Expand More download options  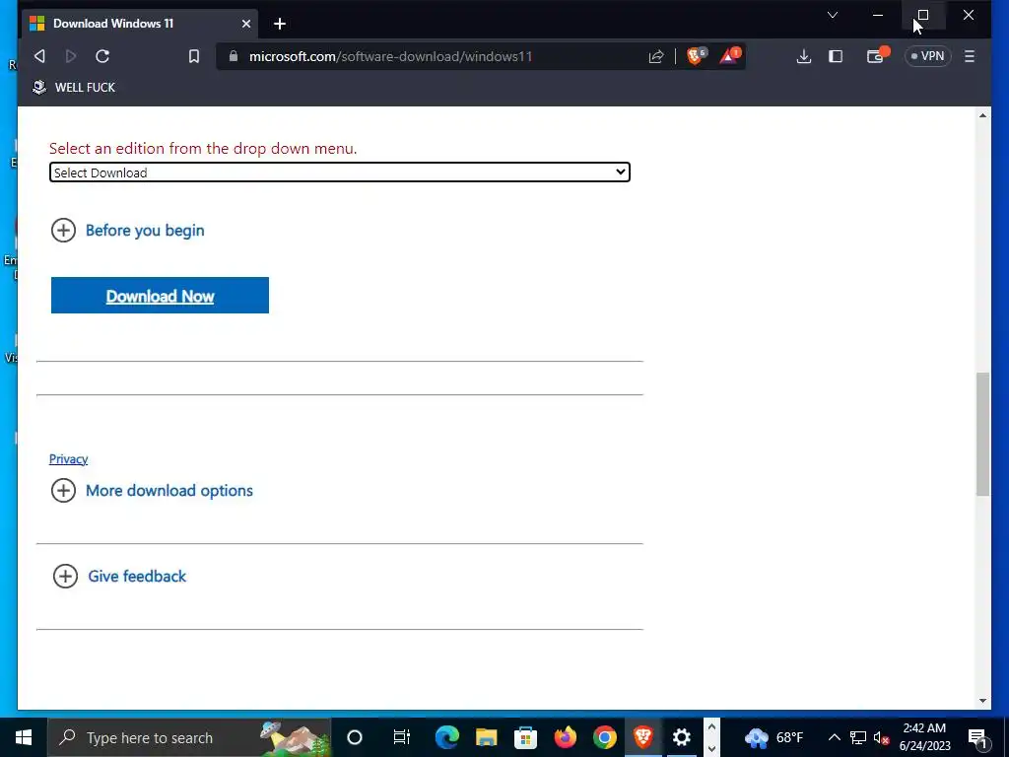coord(152,491)
